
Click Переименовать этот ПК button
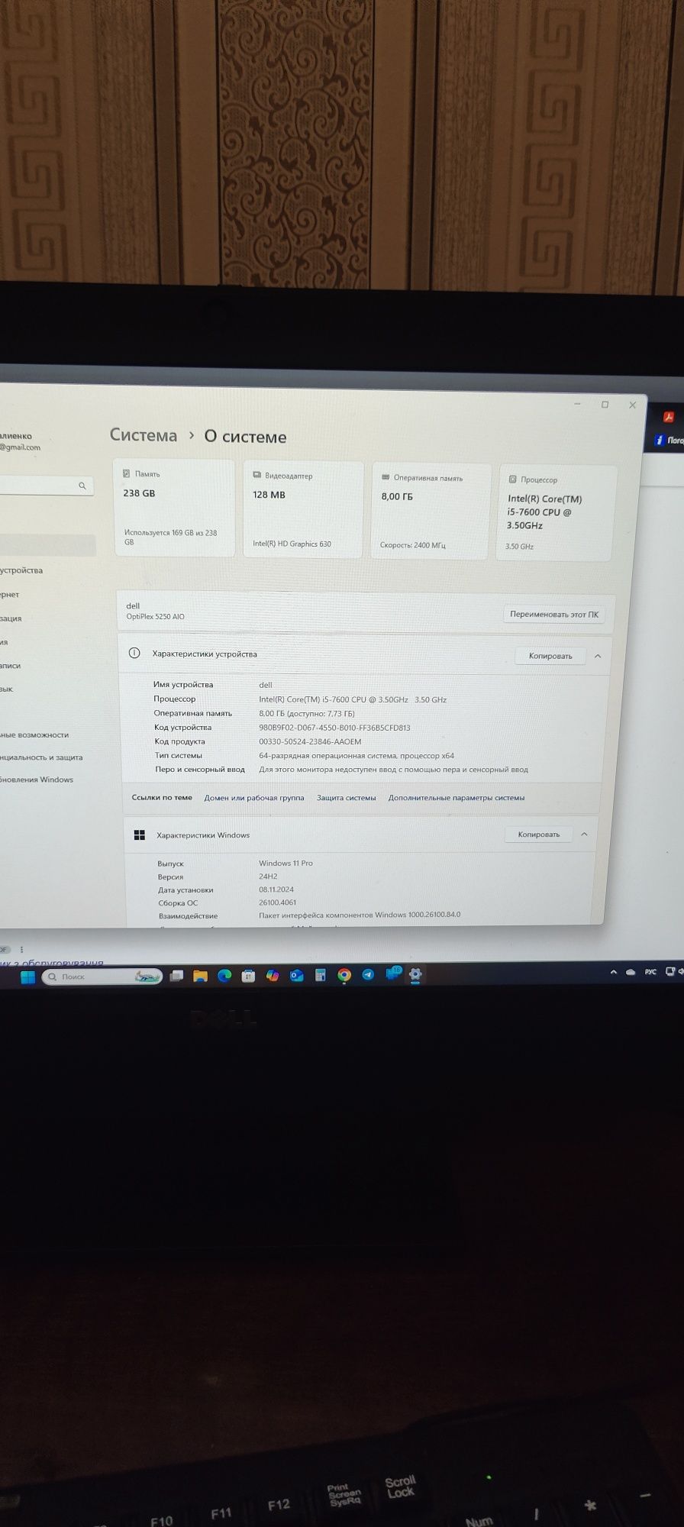pyautogui.click(x=554, y=614)
